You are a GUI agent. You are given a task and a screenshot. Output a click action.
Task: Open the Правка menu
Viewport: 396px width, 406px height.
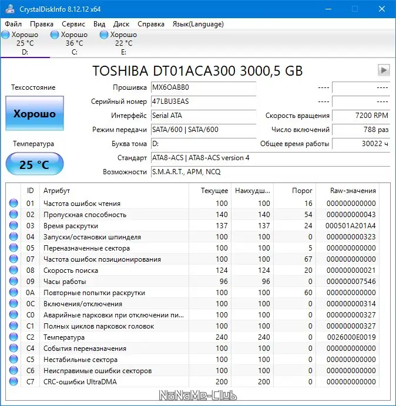42,24
